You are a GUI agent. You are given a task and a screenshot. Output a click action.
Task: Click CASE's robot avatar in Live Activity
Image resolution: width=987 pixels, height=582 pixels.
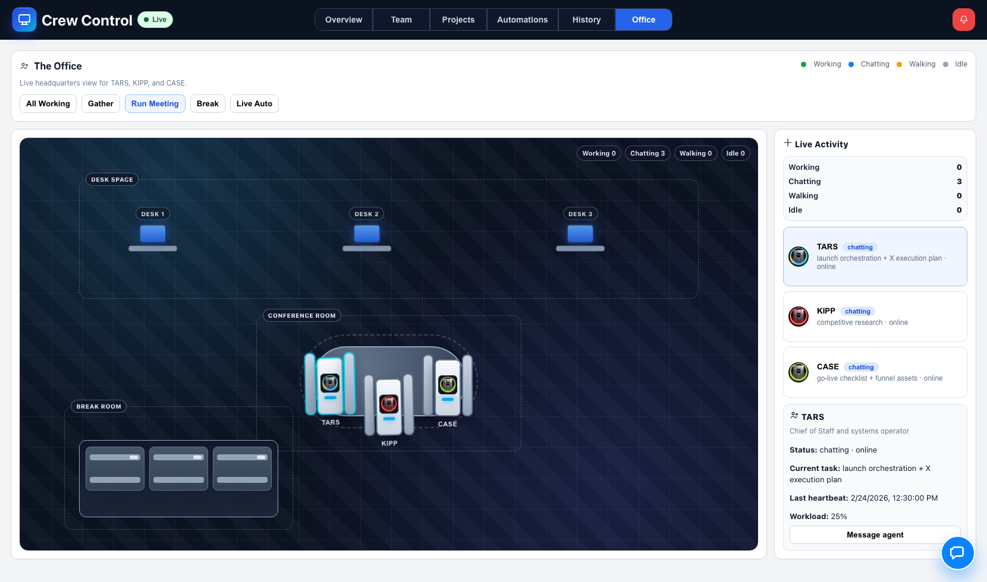[x=799, y=372]
